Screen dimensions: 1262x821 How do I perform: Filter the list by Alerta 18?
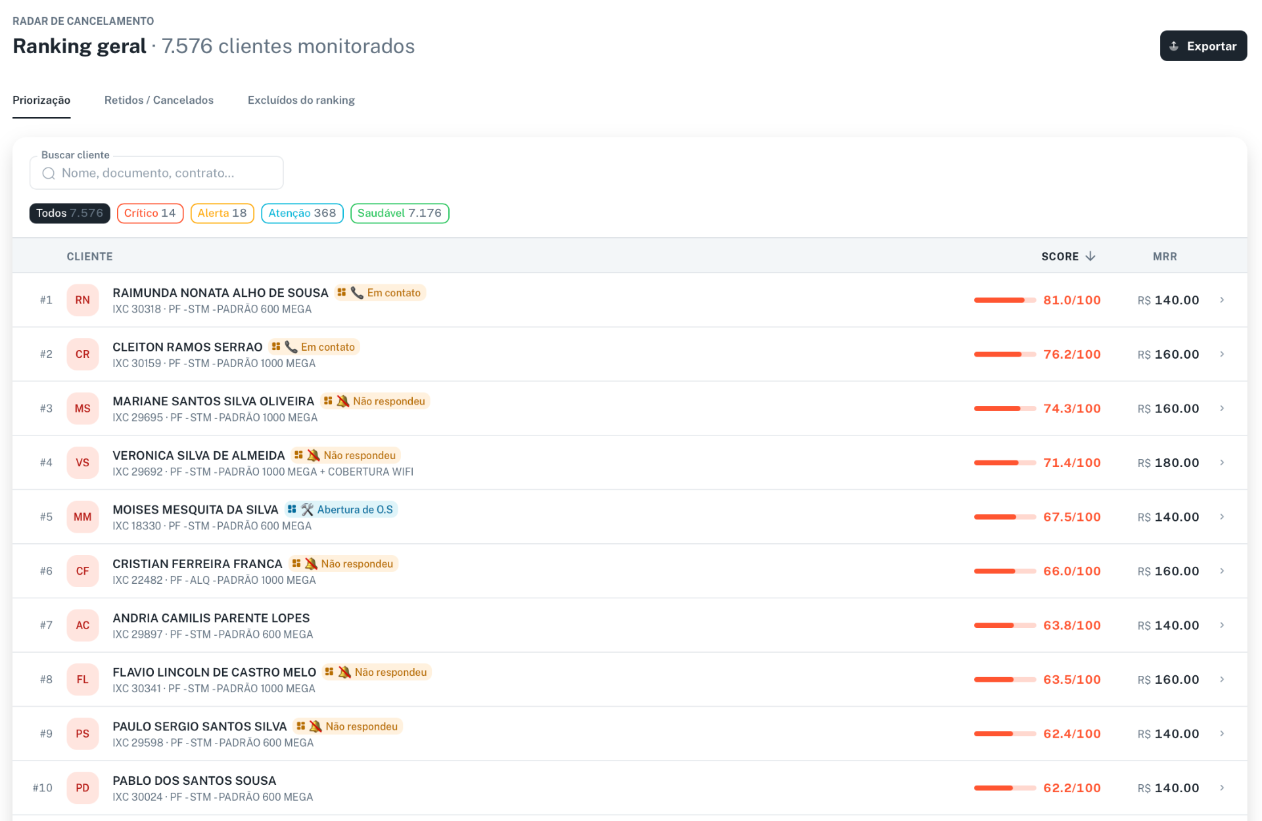pos(222,213)
